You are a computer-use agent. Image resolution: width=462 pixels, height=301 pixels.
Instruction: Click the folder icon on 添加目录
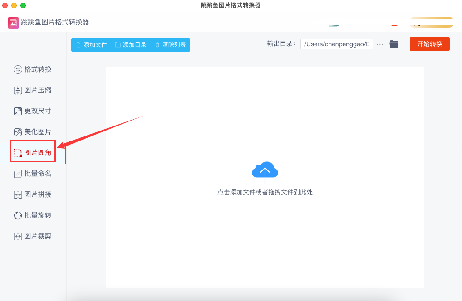pyautogui.click(x=118, y=45)
